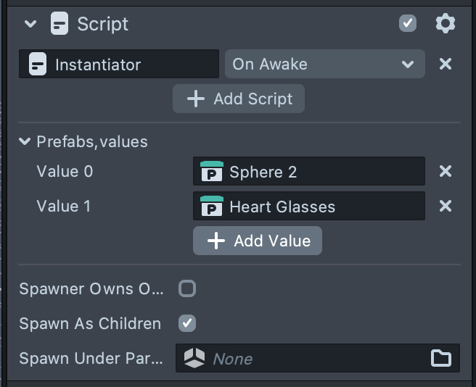Image resolution: width=476 pixels, height=387 pixels.
Task: Click the scene object cube icon beside None
Action: (194, 358)
